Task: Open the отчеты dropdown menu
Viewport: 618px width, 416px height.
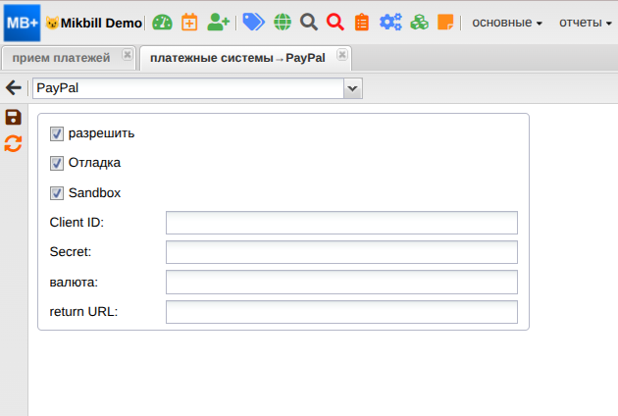Action: 586,23
